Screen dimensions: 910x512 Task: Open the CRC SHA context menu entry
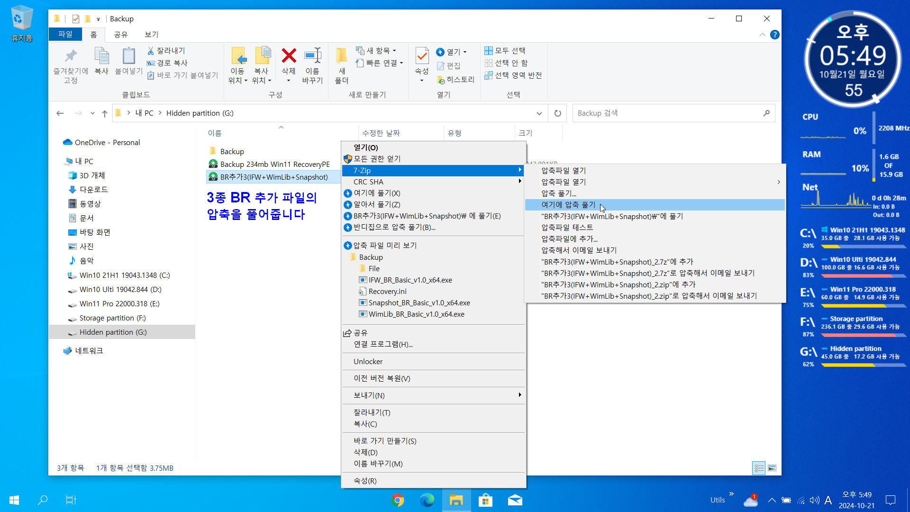pos(433,182)
